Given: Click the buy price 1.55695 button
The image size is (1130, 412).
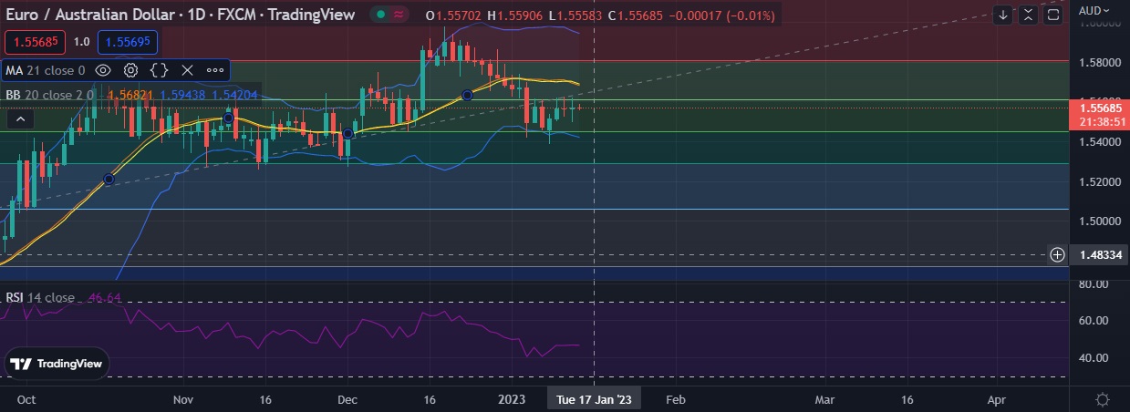Looking at the screenshot, I should [x=128, y=42].
